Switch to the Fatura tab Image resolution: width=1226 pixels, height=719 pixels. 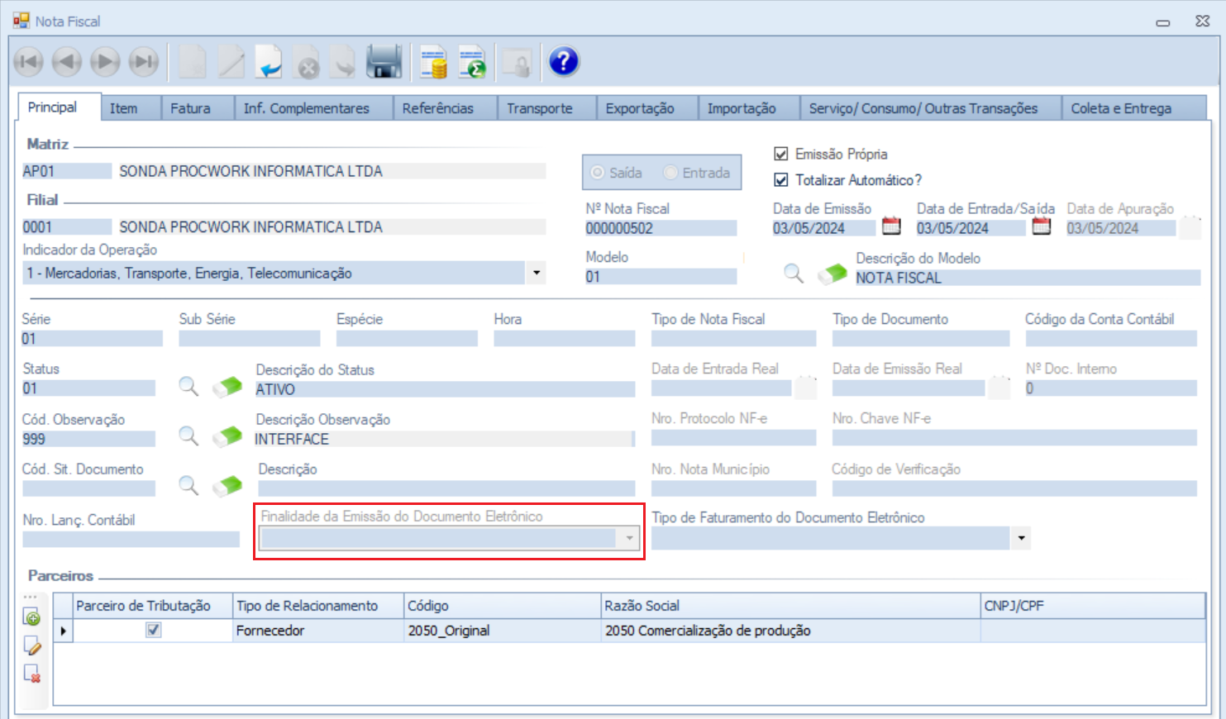click(x=190, y=108)
